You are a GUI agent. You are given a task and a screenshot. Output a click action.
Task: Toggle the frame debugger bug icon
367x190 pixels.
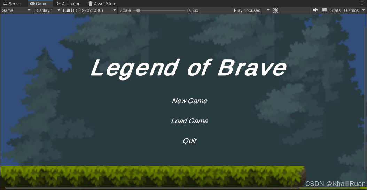(275, 10)
